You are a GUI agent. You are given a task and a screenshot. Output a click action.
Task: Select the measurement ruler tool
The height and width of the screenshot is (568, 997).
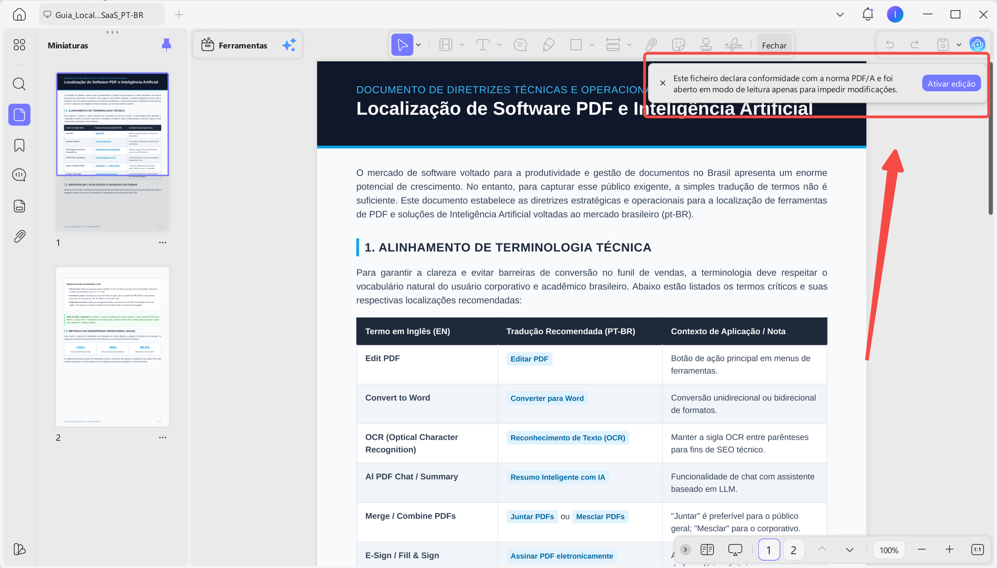613,45
